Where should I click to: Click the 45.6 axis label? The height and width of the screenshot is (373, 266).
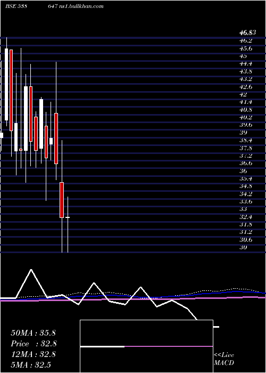tap(246, 48)
